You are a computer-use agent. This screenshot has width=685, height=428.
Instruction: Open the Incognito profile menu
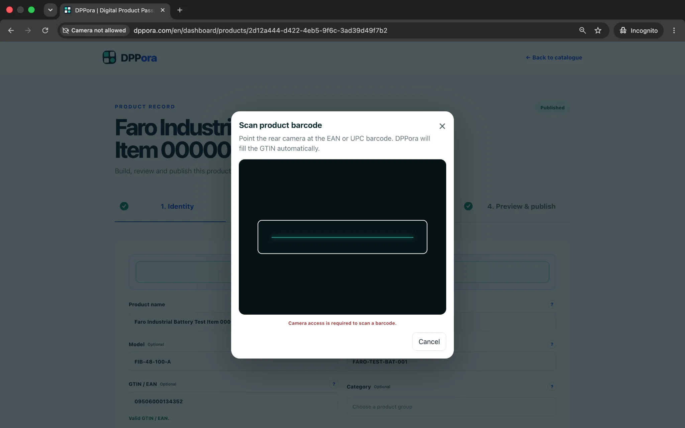(639, 30)
